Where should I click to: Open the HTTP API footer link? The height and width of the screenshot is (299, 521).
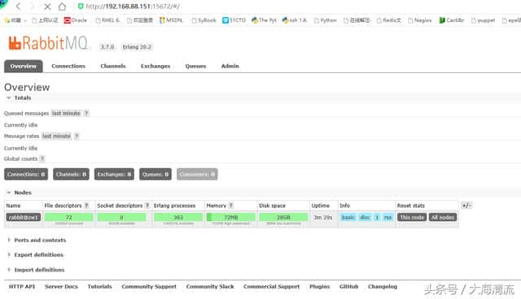[22, 286]
